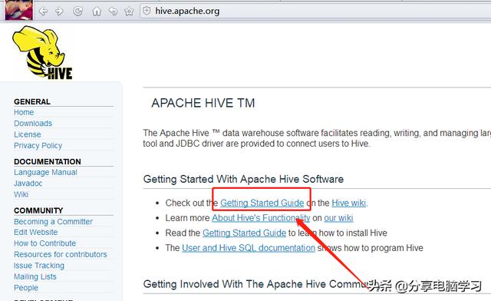Open the Javadoc documentation link
Image resolution: width=491 pixels, height=301 pixels.
(x=28, y=184)
